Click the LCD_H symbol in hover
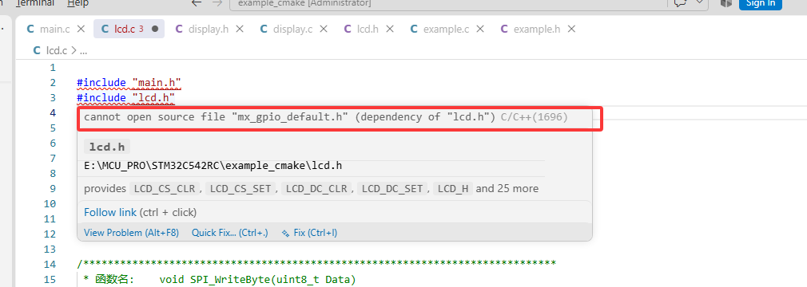 point(453,188)
